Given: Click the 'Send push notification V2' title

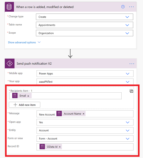Looking at the screenshot, I should [x=34, y=63].
